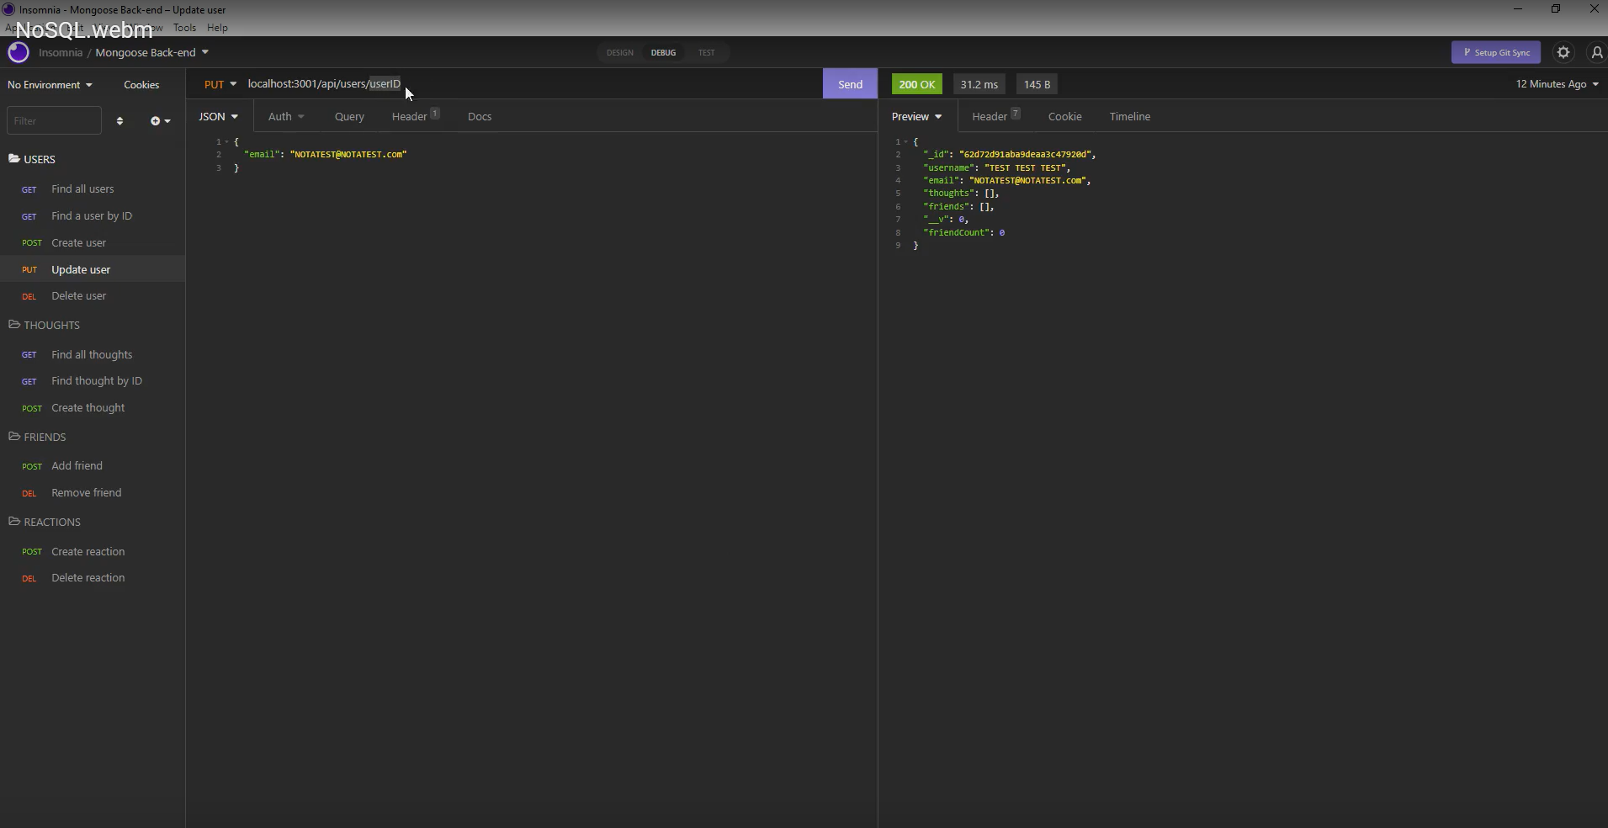Open the sort order icon beside filter
This screenshot has width=1608, height=828.
pyautogui.click(x=119, y=121)
